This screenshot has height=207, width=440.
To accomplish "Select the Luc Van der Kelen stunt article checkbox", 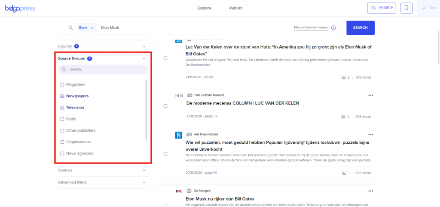I will click(x=165, y=59).
